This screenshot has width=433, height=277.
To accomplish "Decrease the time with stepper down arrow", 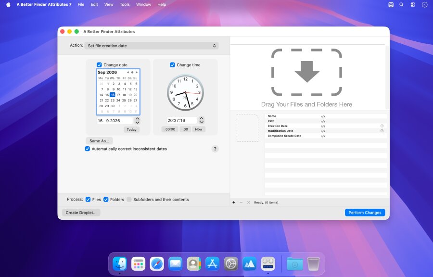I will pos(202,122).
